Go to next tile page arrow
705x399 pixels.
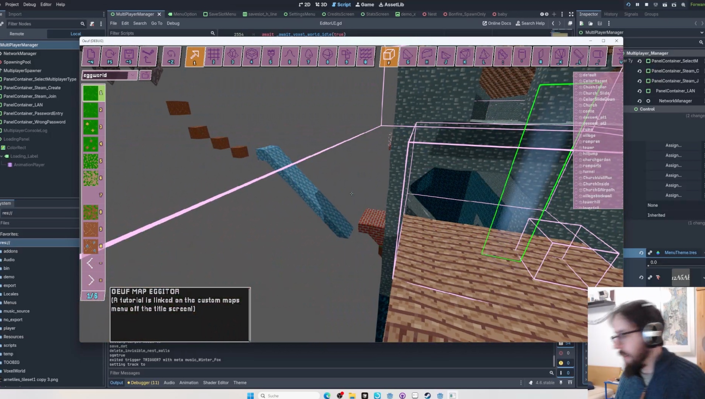(x=91, y=280)
